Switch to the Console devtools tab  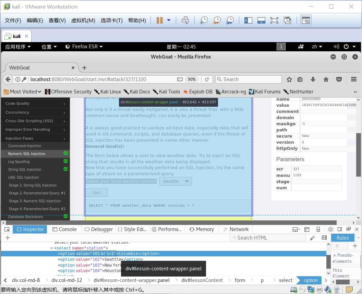tap(64, 229)
